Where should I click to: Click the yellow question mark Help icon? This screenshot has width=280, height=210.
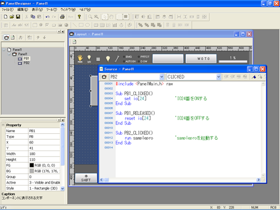coord(79,17)
